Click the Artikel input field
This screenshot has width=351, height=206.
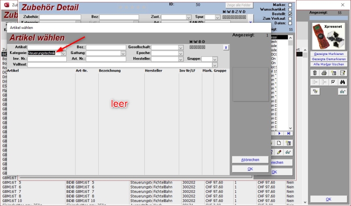click(47, 47)
